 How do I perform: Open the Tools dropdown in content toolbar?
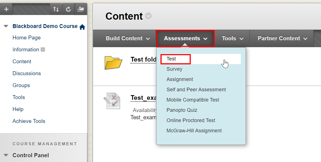click(x=232, y=38)
